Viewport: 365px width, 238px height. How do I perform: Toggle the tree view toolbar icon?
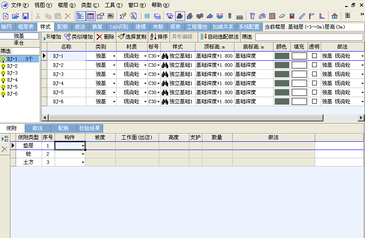(80, 16)
